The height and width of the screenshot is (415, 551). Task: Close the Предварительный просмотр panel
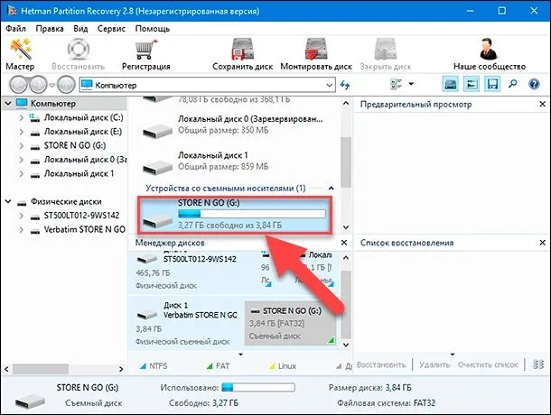pos(542,105)
